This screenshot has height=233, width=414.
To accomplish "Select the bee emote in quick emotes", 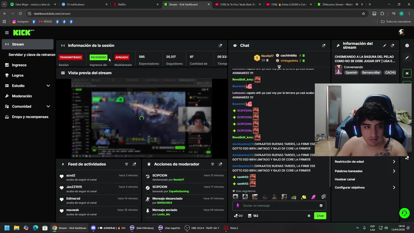I will click(304, 197).
